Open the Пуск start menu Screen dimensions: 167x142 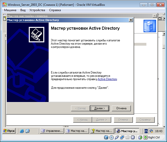pyautogui.click(x=9, y=131)
